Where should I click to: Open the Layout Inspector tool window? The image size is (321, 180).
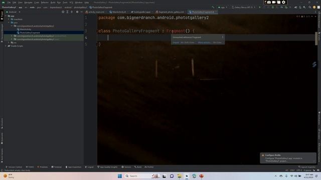coord(306,167)
